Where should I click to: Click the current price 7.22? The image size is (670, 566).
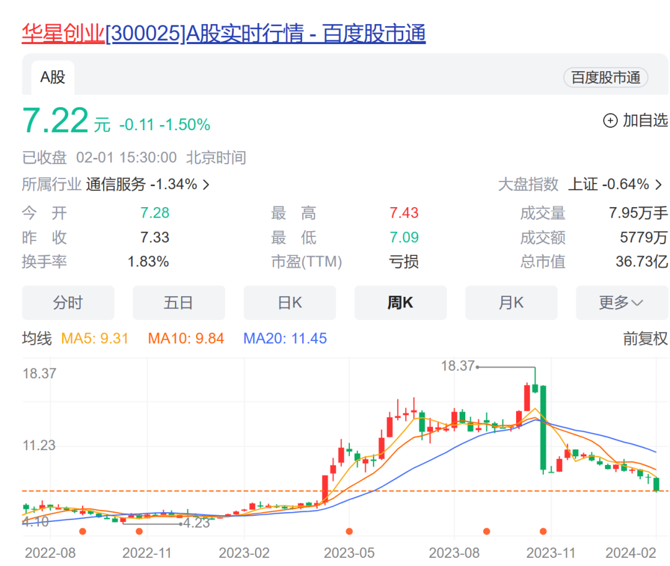point(55,121)
